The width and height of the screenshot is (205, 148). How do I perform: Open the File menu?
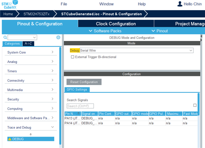[64, 4]
